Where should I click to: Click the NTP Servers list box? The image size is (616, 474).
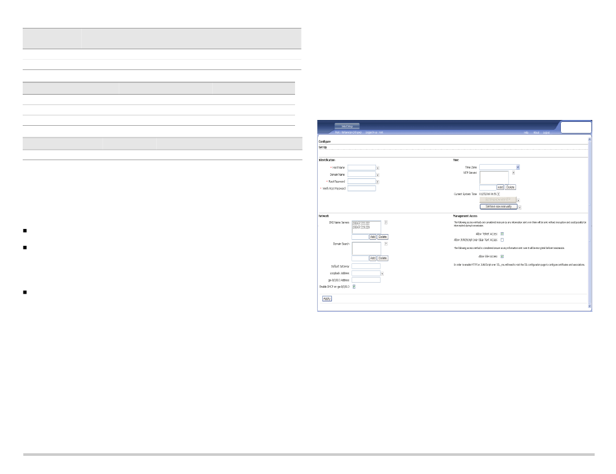coord(494,177)
